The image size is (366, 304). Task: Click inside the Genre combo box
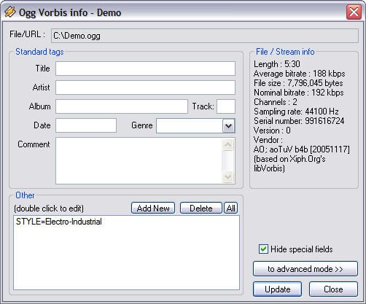(x=190, y=125)
